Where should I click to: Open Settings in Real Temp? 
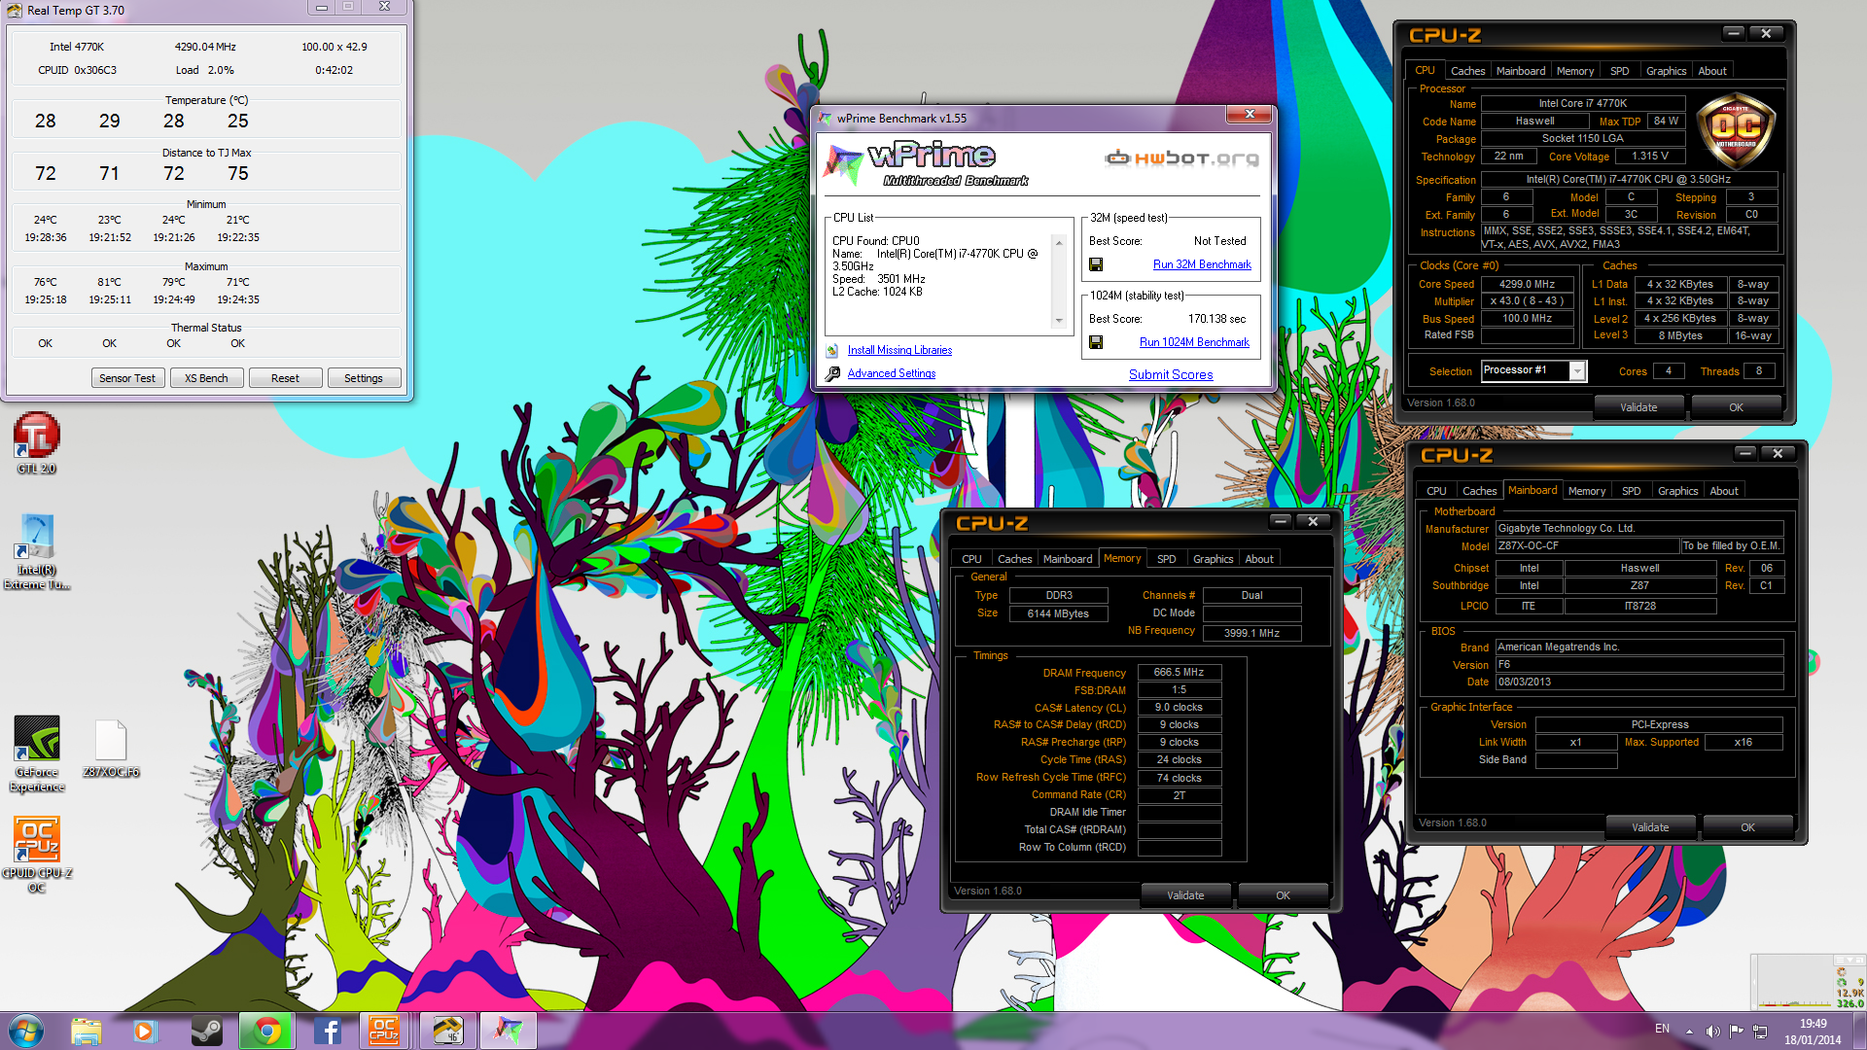point(364,378)
